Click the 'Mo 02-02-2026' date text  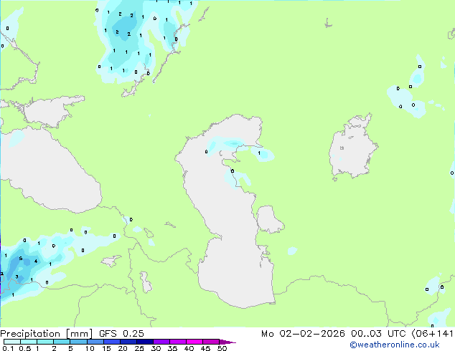(303, 334)
